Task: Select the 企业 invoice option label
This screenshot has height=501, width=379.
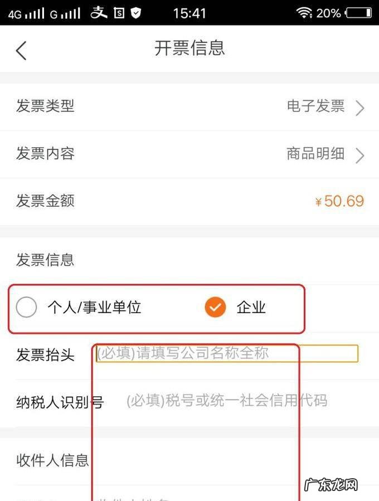Action: click(x=251, y=307)
